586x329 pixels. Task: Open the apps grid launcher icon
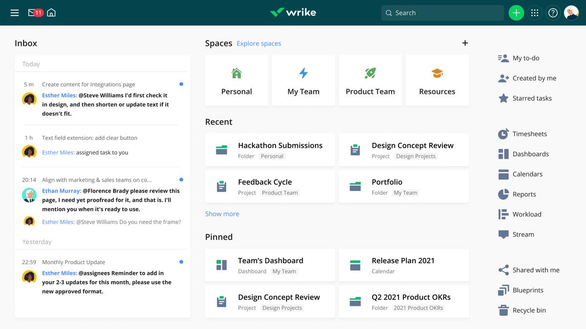point(535,13)
